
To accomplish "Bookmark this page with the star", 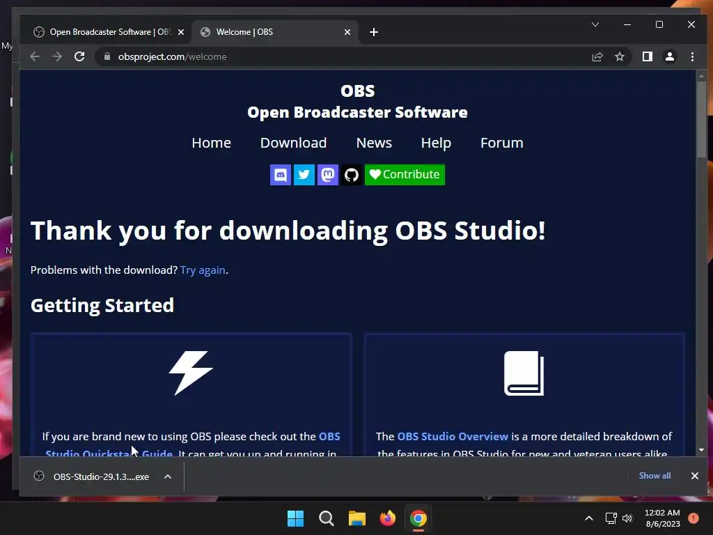I will tap(619, 57).
